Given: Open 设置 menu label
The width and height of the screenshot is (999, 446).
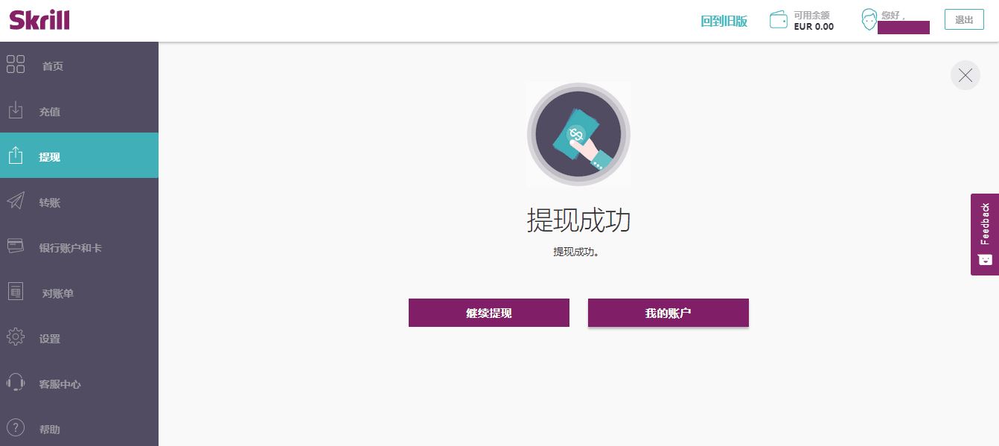Looking at the screenshot, I should point(50,339).
